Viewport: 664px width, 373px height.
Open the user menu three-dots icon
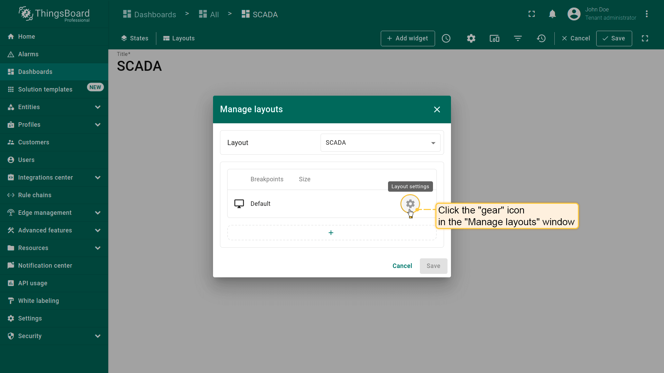click(x=646, y=14)
